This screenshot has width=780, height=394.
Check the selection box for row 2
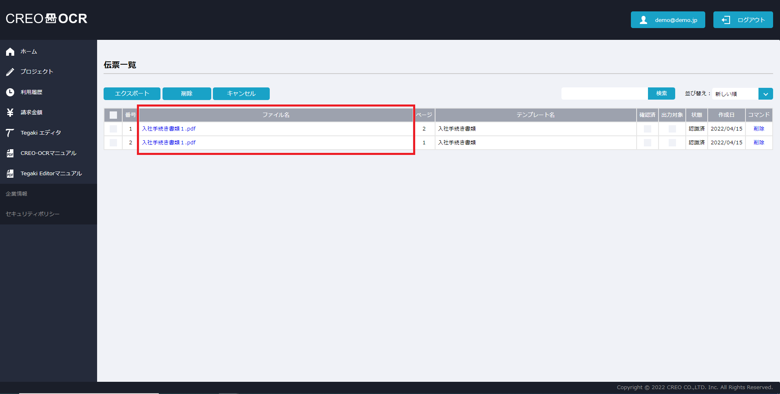(x=113, y=143)
